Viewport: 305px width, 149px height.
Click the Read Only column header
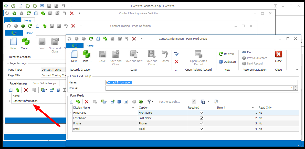[278, 107]
